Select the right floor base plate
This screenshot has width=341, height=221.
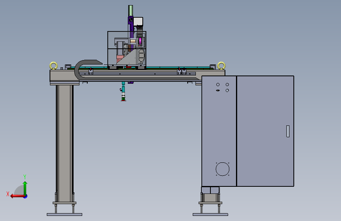(x=210, y=214)
